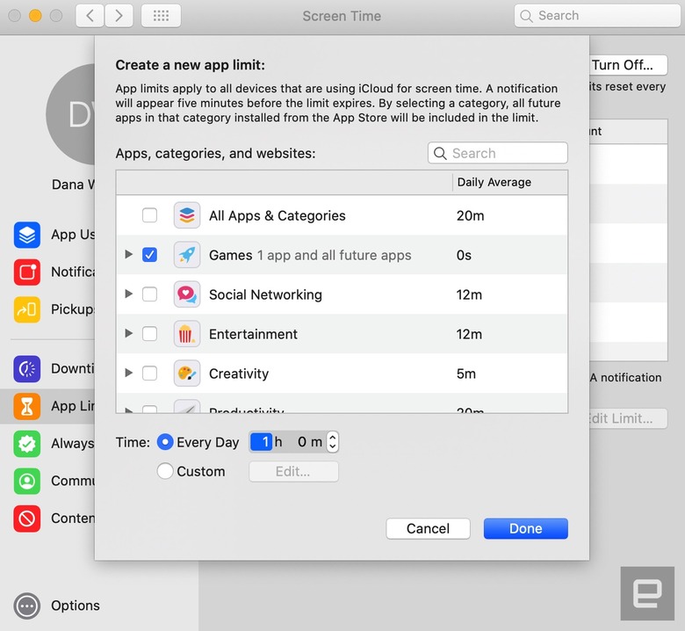Click the Cancel button
This screenshot has width=685, height=631.
tap(428, 528)
